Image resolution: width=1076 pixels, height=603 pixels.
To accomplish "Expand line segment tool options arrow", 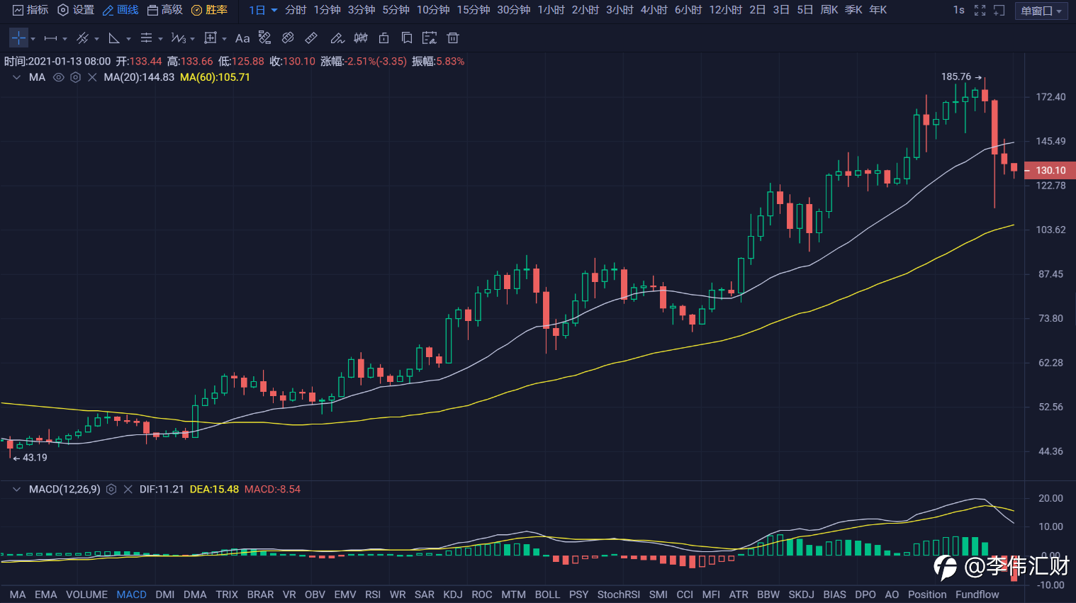I will 65,39.
